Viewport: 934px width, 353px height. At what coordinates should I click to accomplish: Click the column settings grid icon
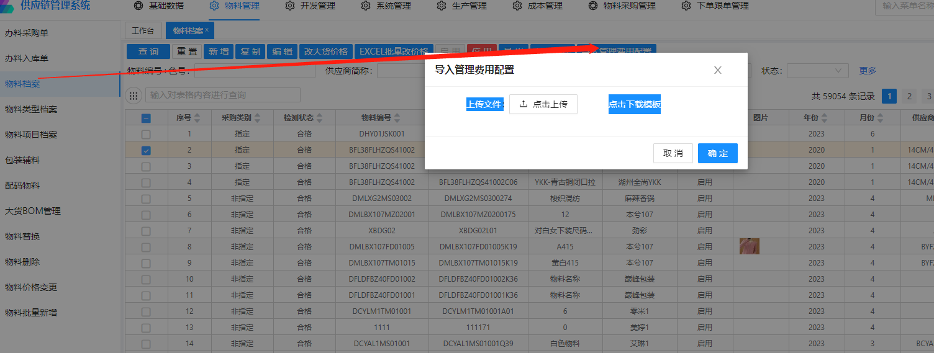point(134,96)
